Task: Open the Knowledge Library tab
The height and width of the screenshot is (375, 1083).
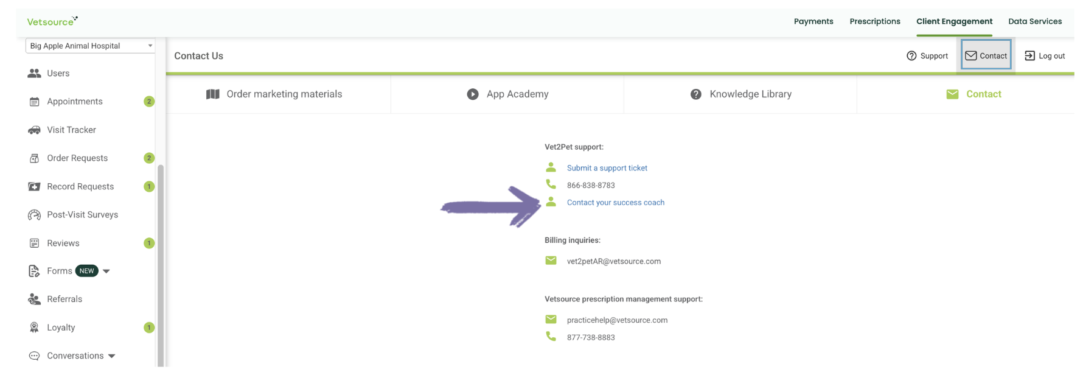Action: pyautogui.click(x=740, y=94)
